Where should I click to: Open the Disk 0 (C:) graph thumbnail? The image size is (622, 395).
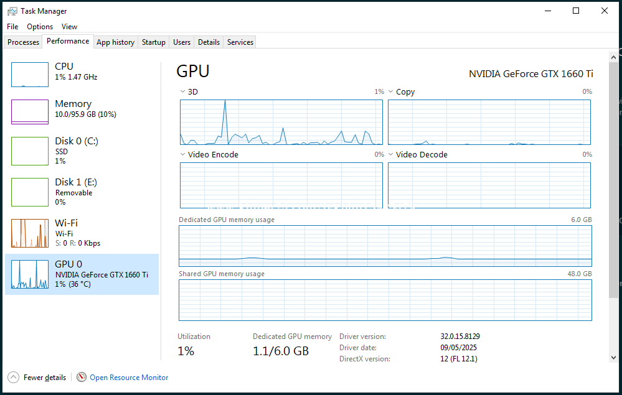point(30,151)
